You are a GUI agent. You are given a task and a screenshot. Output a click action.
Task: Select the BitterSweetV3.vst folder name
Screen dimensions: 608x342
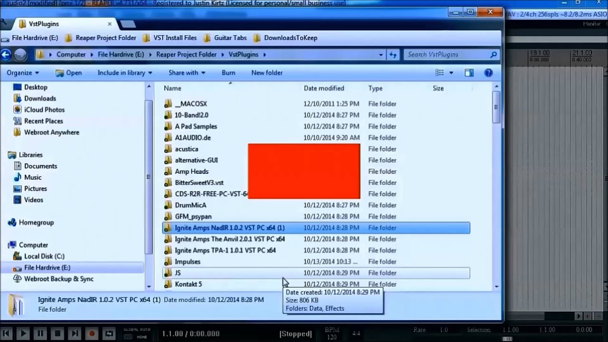tap(199, 183)
